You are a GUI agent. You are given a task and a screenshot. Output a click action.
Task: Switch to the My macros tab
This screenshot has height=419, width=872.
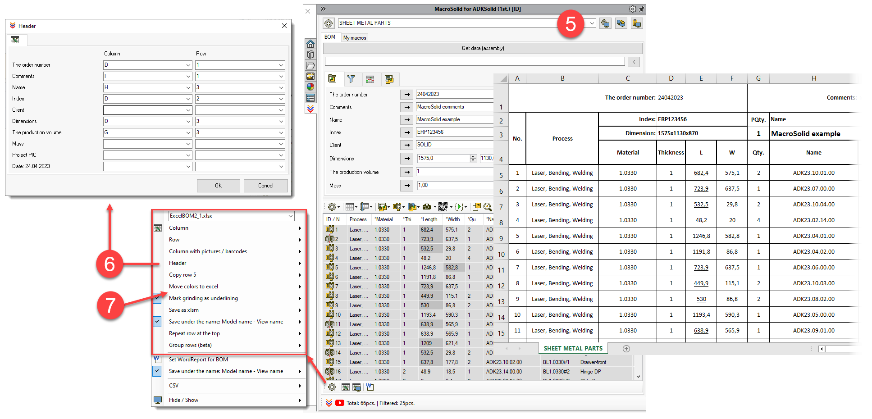[x=355, y=38]
